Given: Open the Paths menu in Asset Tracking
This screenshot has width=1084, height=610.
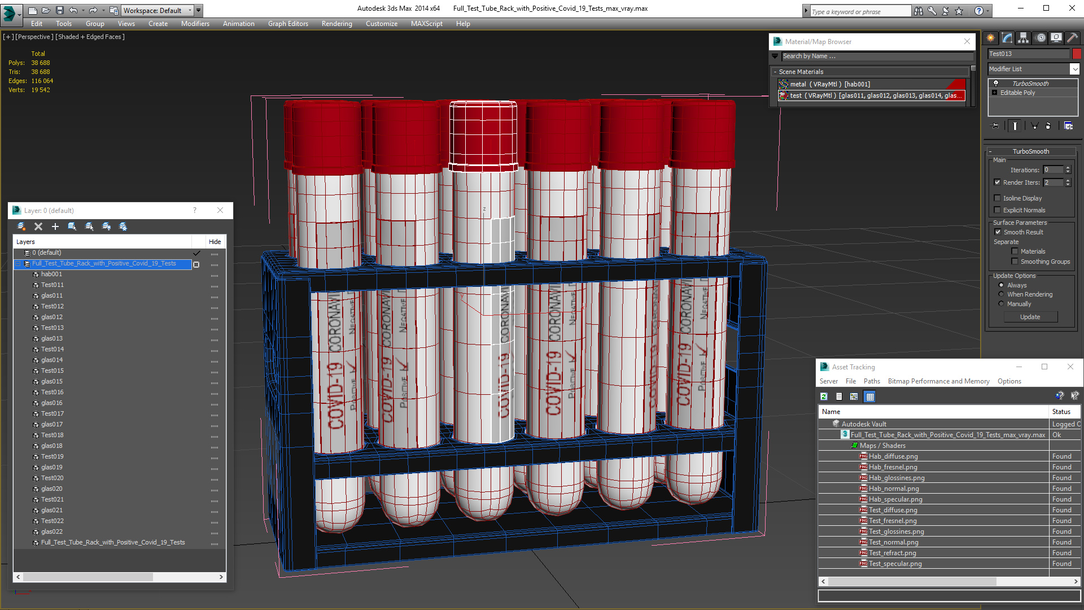Looking at the screenshot, I should click(x=872, y=381).
